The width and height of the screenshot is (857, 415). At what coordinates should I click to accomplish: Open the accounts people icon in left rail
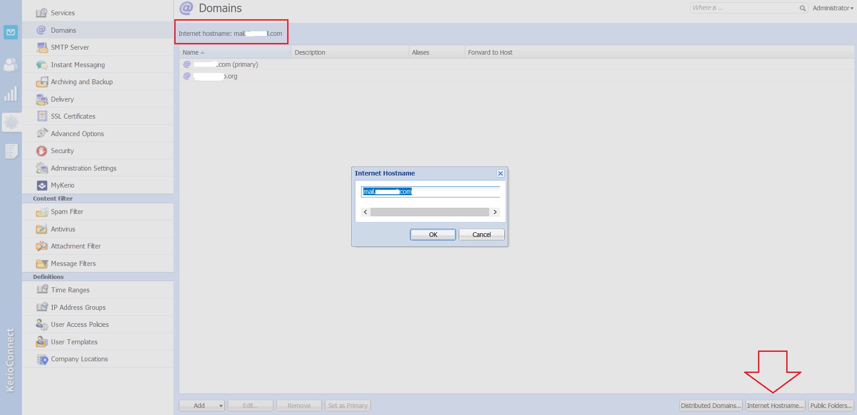11,64
